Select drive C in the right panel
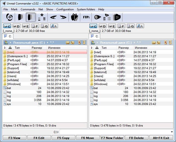 93,26
